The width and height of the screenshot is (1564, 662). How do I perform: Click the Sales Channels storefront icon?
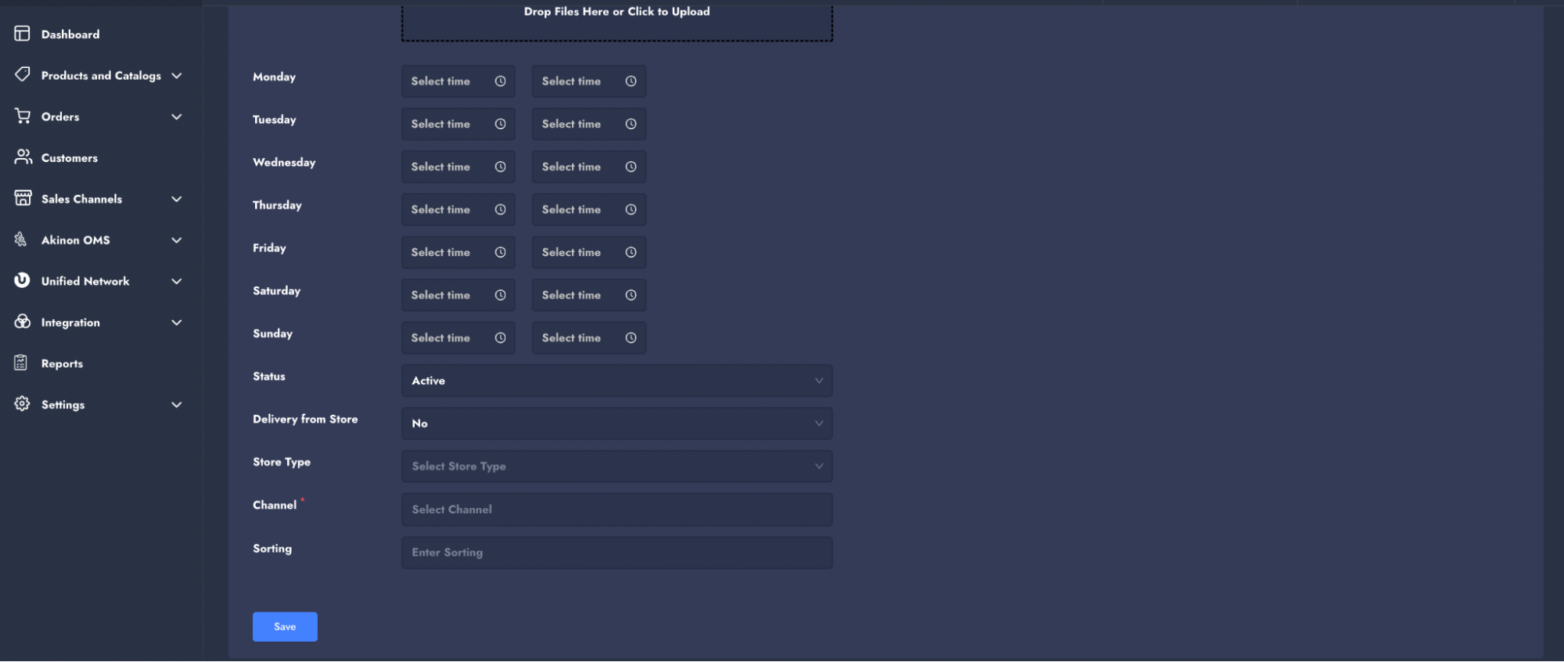[x=22, y=199]
